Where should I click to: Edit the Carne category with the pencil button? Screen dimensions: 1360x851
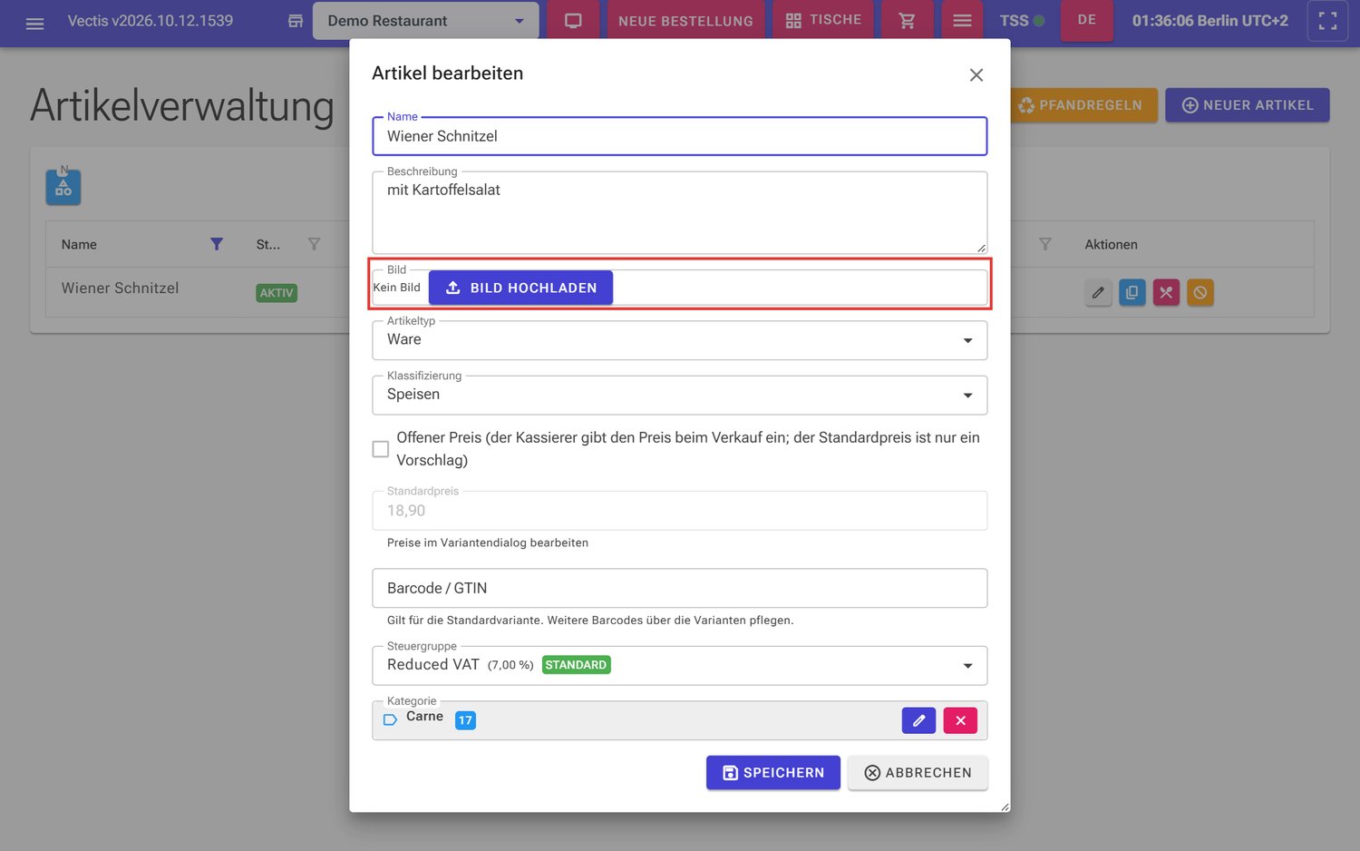click(x=918, y=720)
